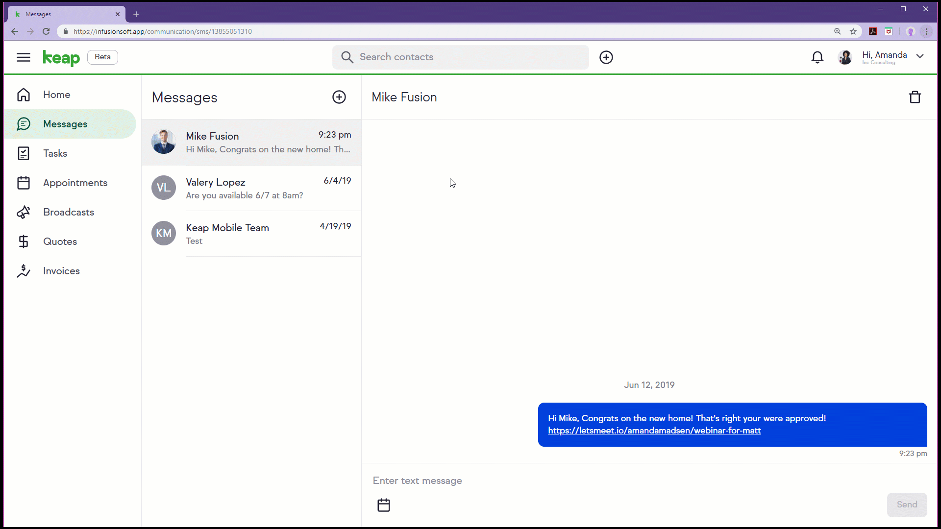The image size is (941, 529).
Task: Click the notifications bell icon
Action: coord(817,57)
